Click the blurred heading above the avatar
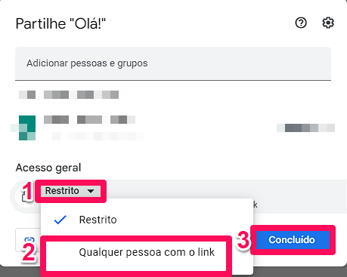The width and height of the screenshot is (347, 277). tap(69, 94)
